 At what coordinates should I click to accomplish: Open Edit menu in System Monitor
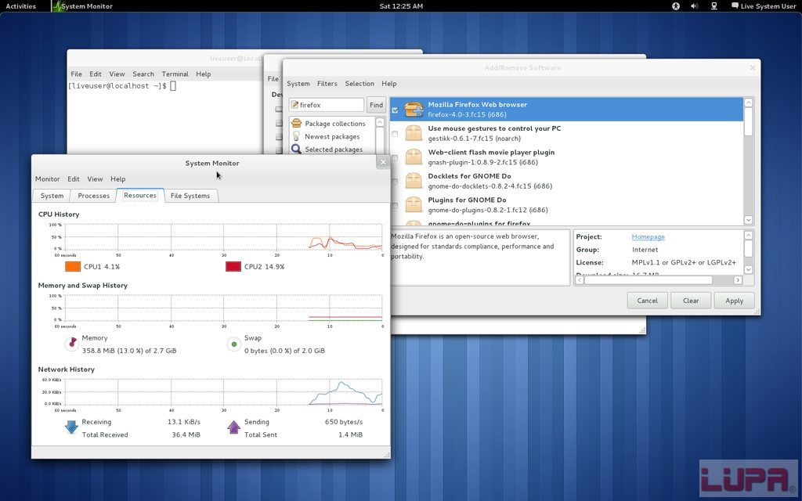pos(74,179)
